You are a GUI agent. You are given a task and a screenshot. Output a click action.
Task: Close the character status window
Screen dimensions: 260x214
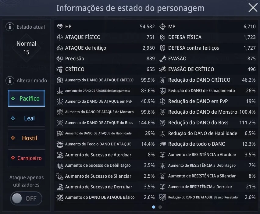(x=253, y=8)
